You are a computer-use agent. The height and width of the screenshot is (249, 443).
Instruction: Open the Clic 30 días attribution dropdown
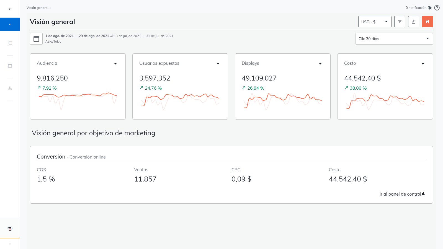pos(394,39)
